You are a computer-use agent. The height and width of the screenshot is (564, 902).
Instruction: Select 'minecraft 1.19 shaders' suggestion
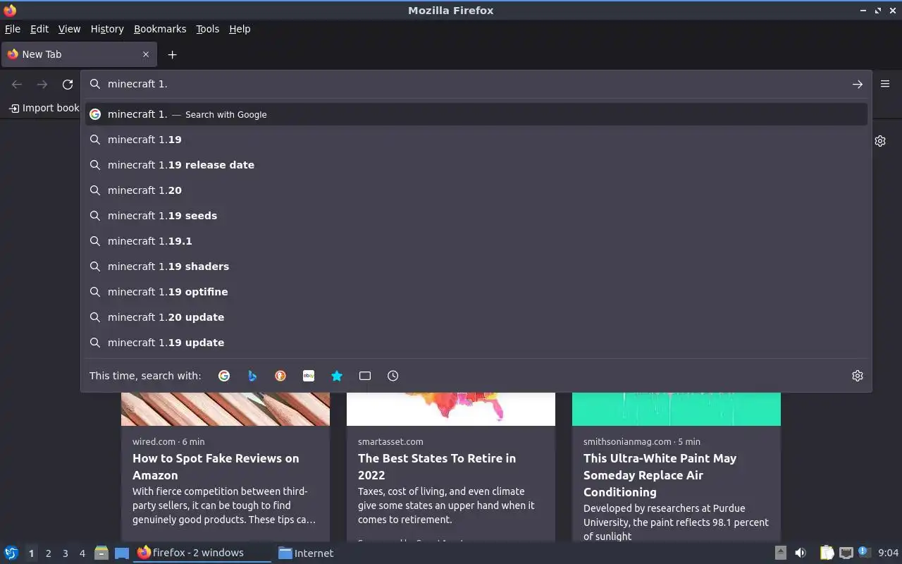476,266
